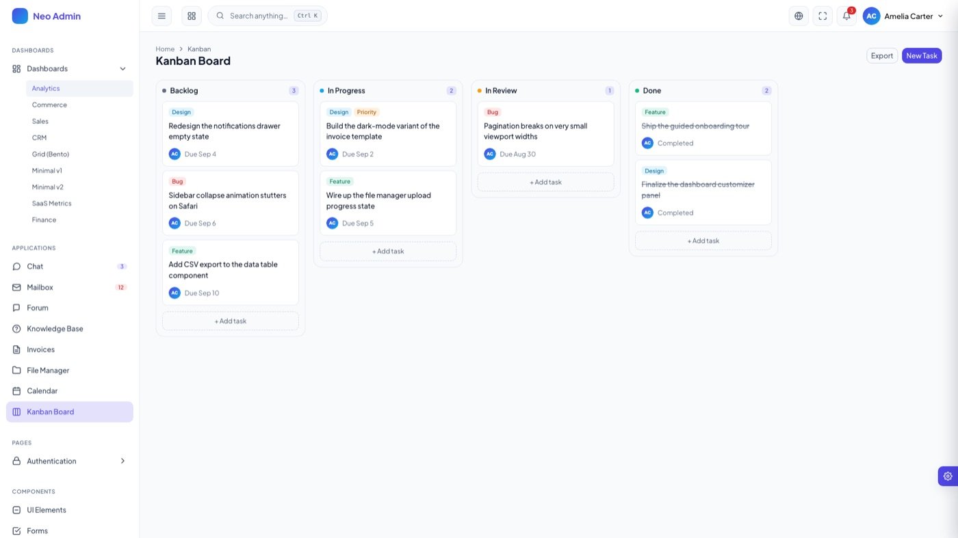The image size is (958, 538).
Task: Click the Bug tag on Sidebar collapse card
Action: (x=177, y=181)
